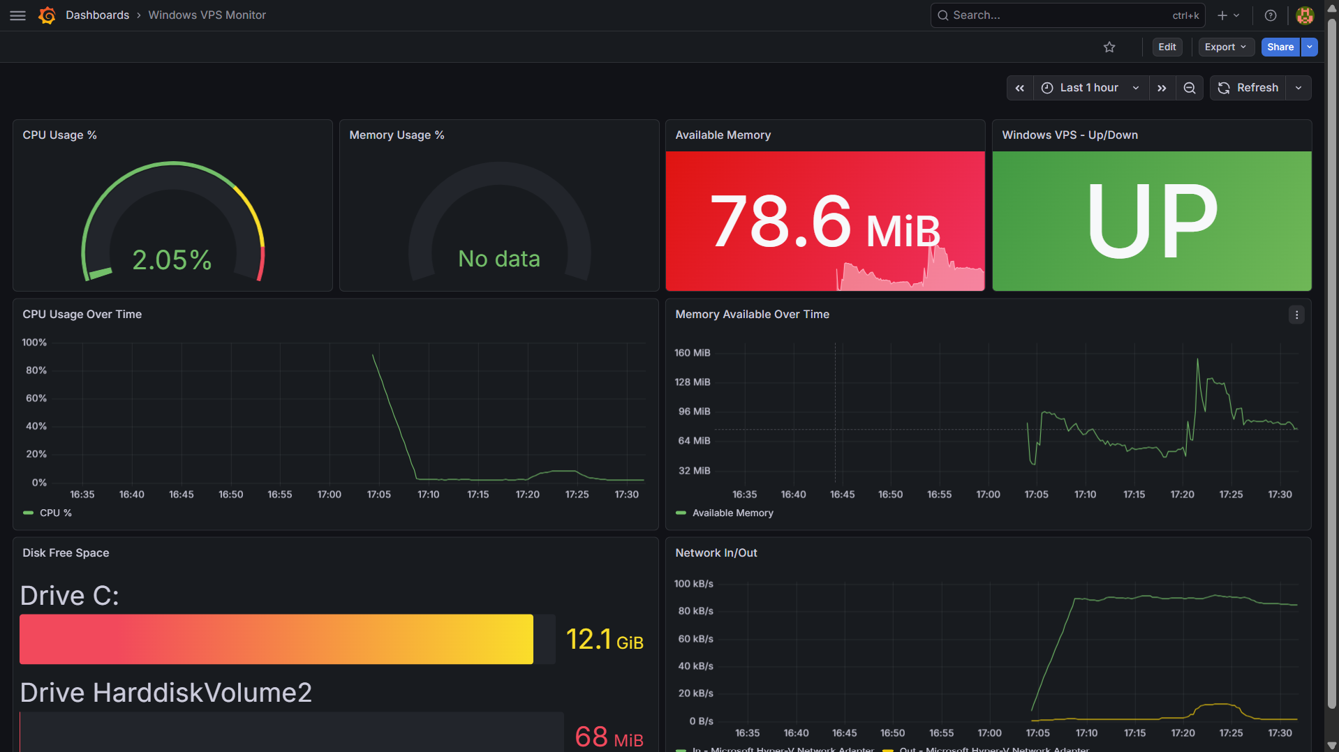Open the Grafana home logo
This screenshot has height=752, width=1339.
click(47, 15)
